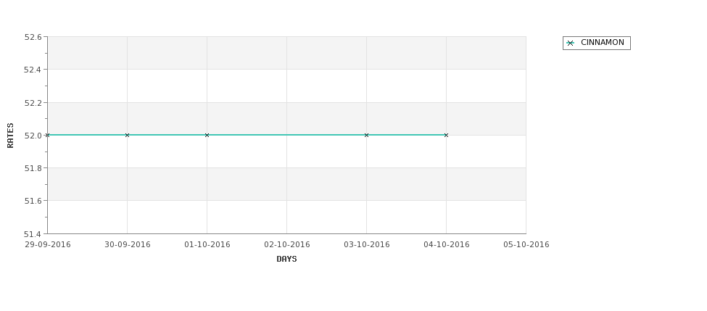Click the 04-10-2016 x-axis date label
Viewport: 707px width, 311px height.
(447, 245)
